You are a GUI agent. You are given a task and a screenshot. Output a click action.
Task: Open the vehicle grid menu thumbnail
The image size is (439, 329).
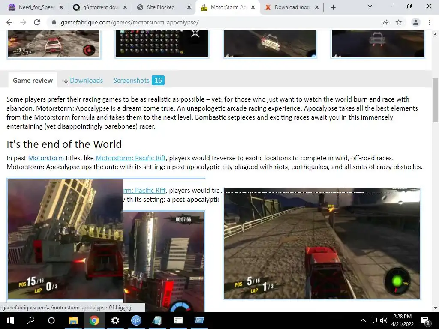point(162,44)
